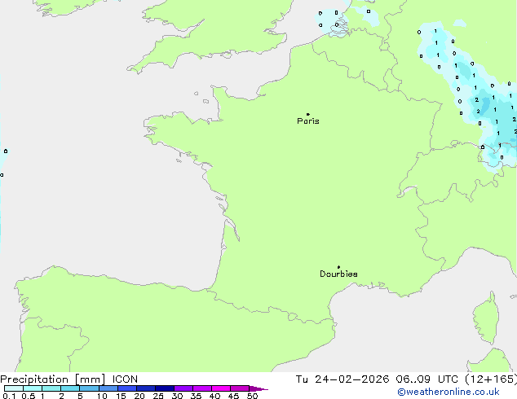Click the dark navy 25 mm legend swatch
Image resolution: width=517 pixels, height=399 pixels.
(x=165, y=388)
